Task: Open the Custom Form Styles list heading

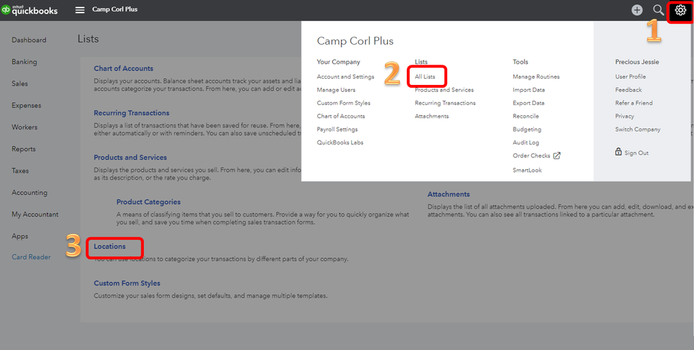Action: 127,283
